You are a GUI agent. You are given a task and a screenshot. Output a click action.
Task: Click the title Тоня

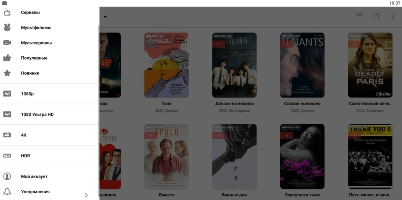(x=166, y=104)
